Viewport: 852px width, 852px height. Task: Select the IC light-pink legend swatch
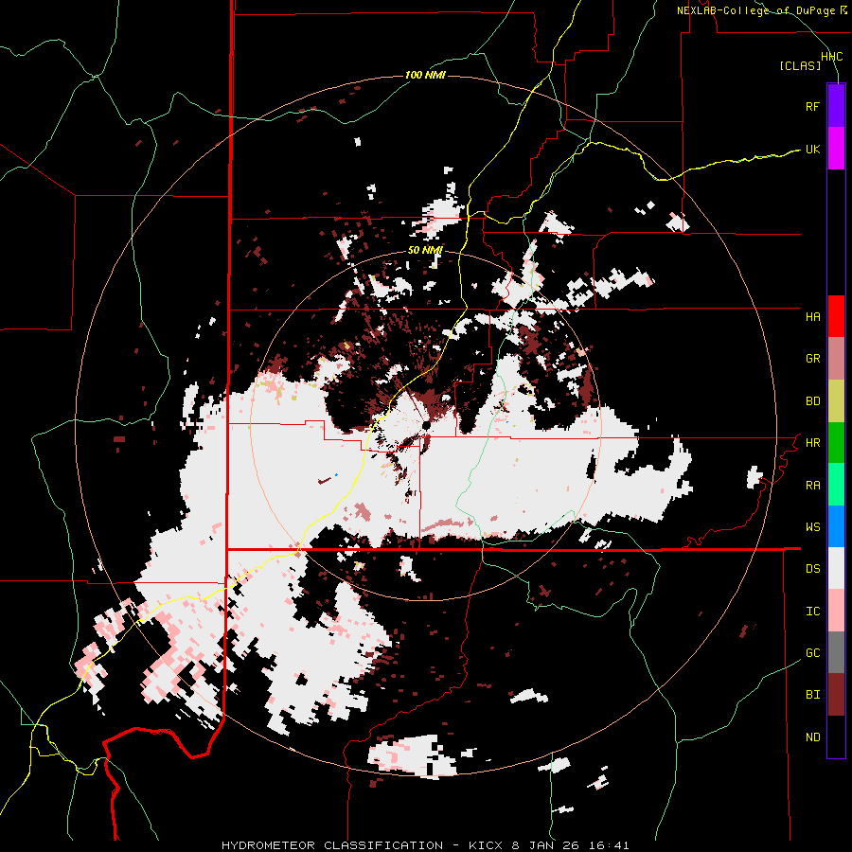[x=836, y=611]
